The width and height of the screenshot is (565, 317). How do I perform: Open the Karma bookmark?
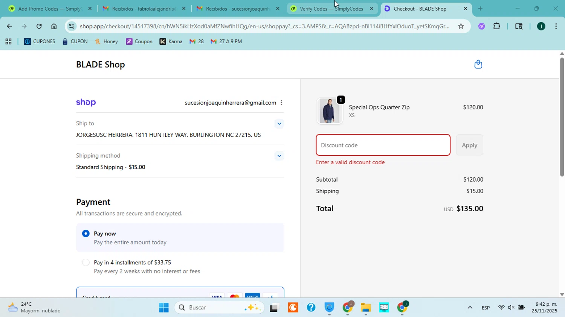tap(171, 42)
